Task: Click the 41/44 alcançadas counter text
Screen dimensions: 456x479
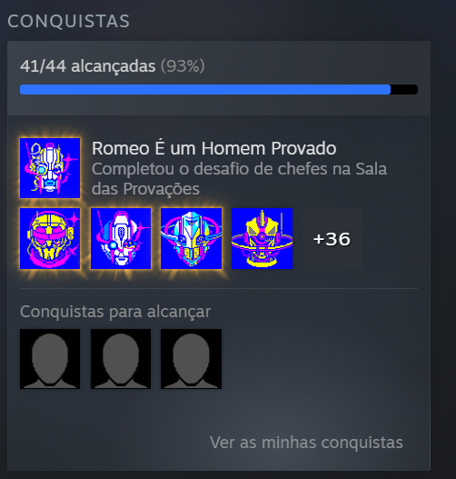Action: (87, 66)
